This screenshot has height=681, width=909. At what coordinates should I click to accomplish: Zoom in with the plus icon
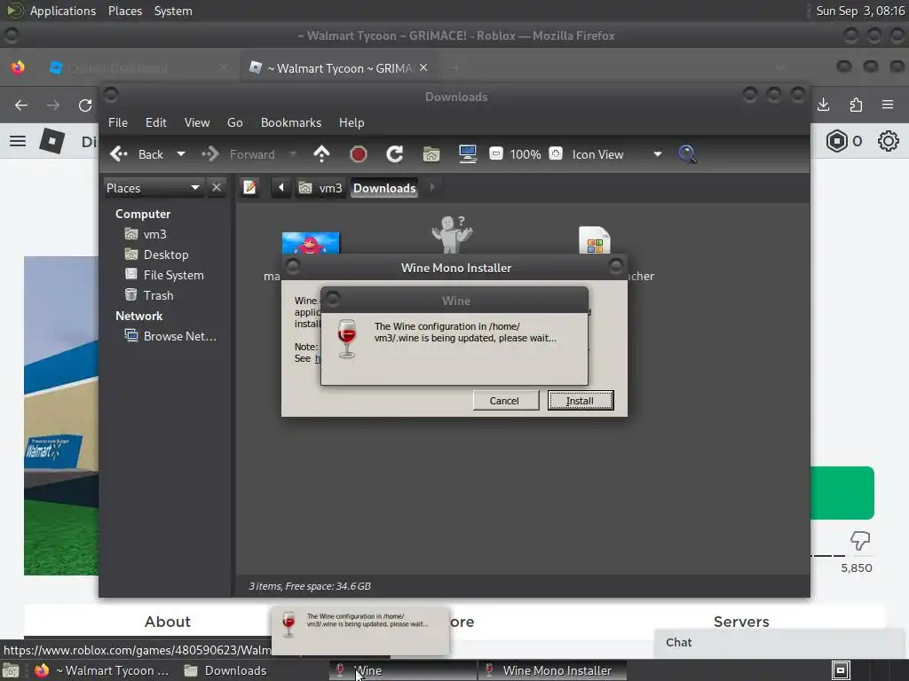pyautogui.click(x=556, y=153)
